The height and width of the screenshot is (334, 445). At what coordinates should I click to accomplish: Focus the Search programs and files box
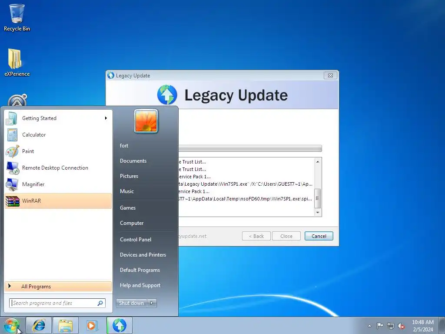[x=57, y=303]
